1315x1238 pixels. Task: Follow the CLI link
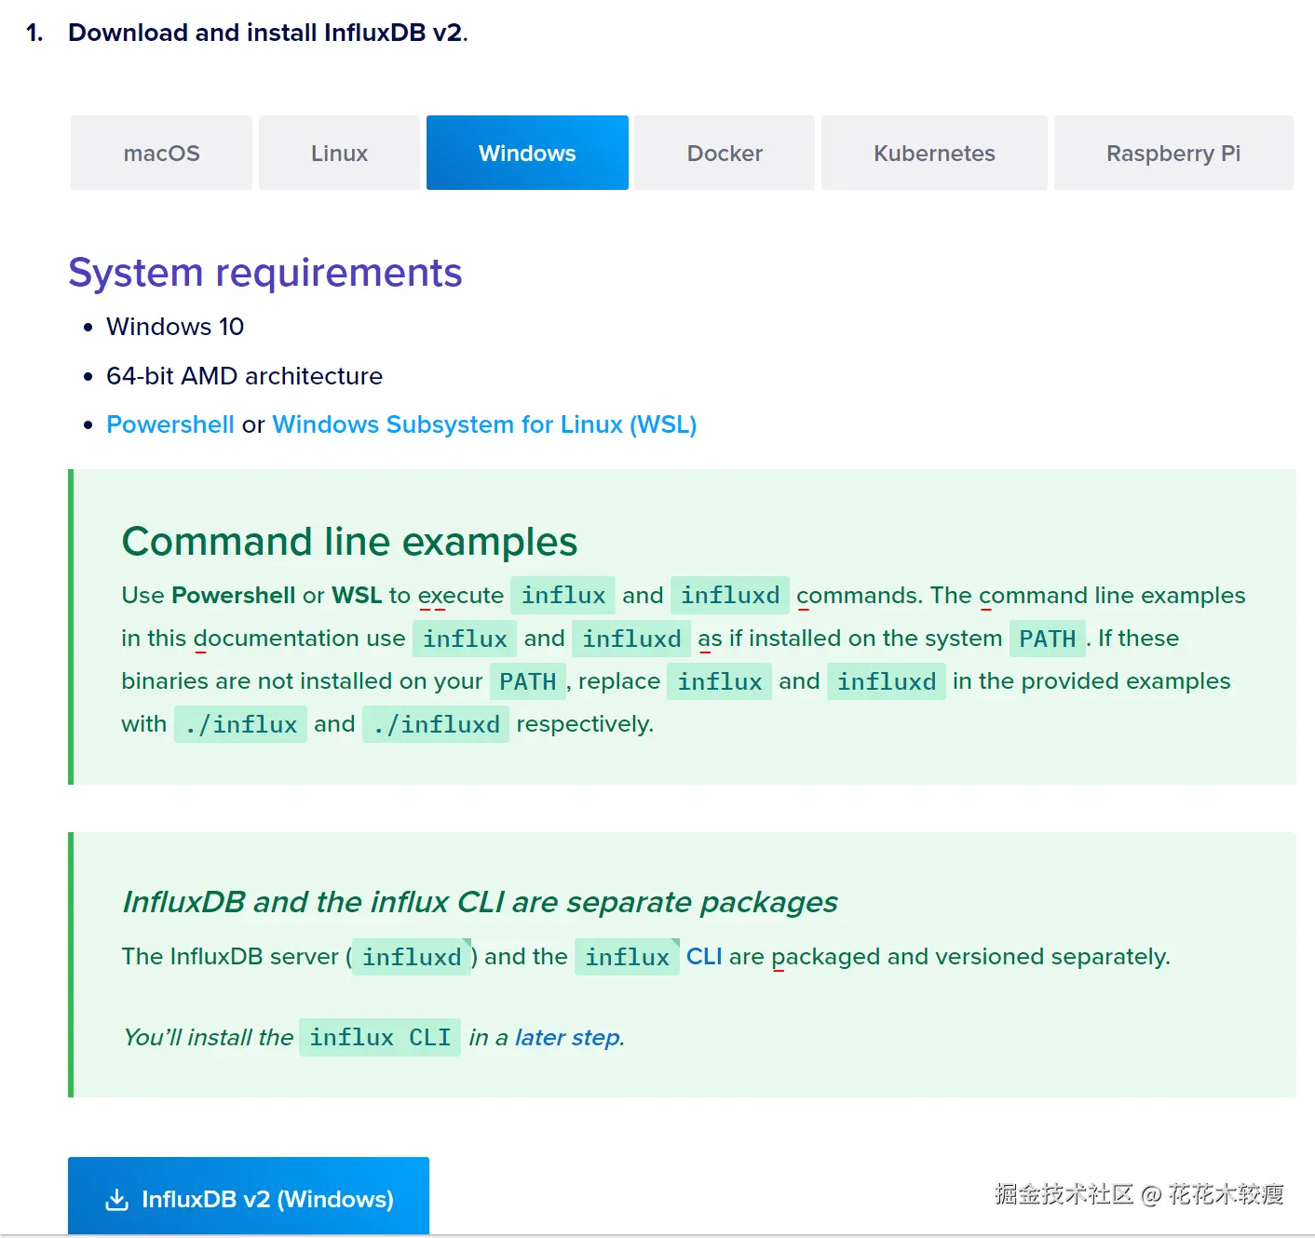[704, 957]
